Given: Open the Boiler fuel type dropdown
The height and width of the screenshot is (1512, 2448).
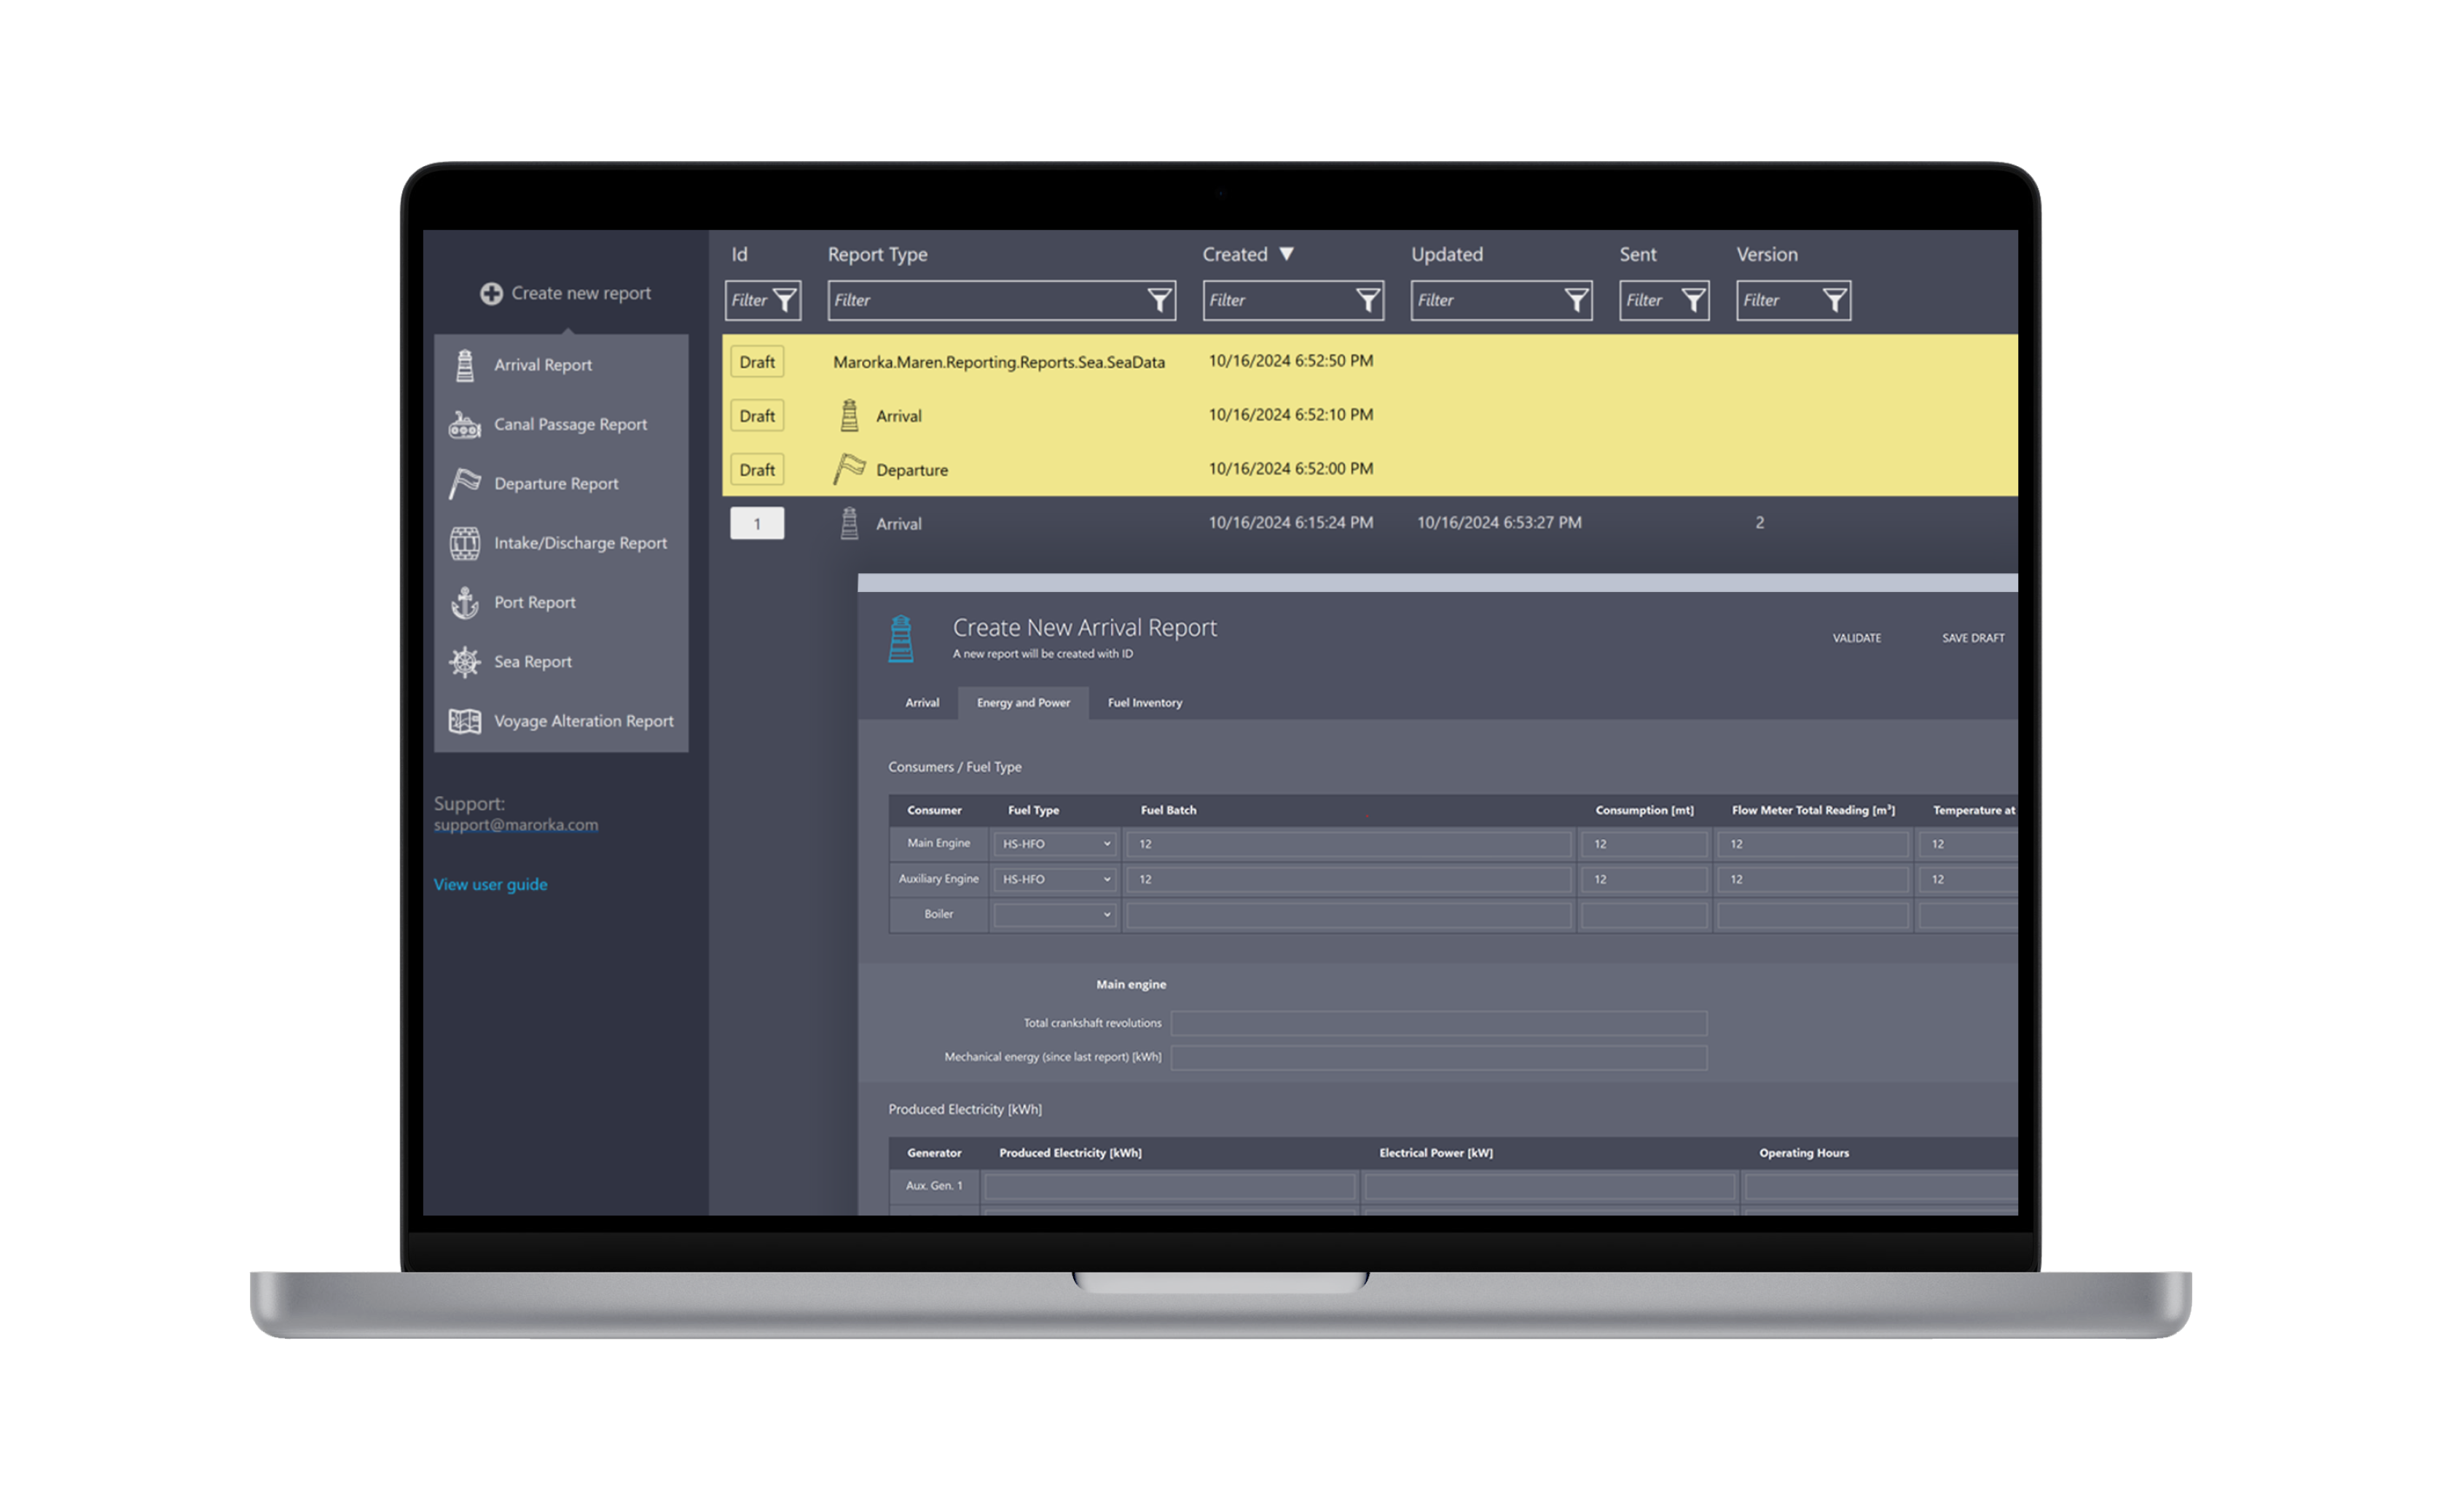Looking at the screenshot, I should (1056, 914).
